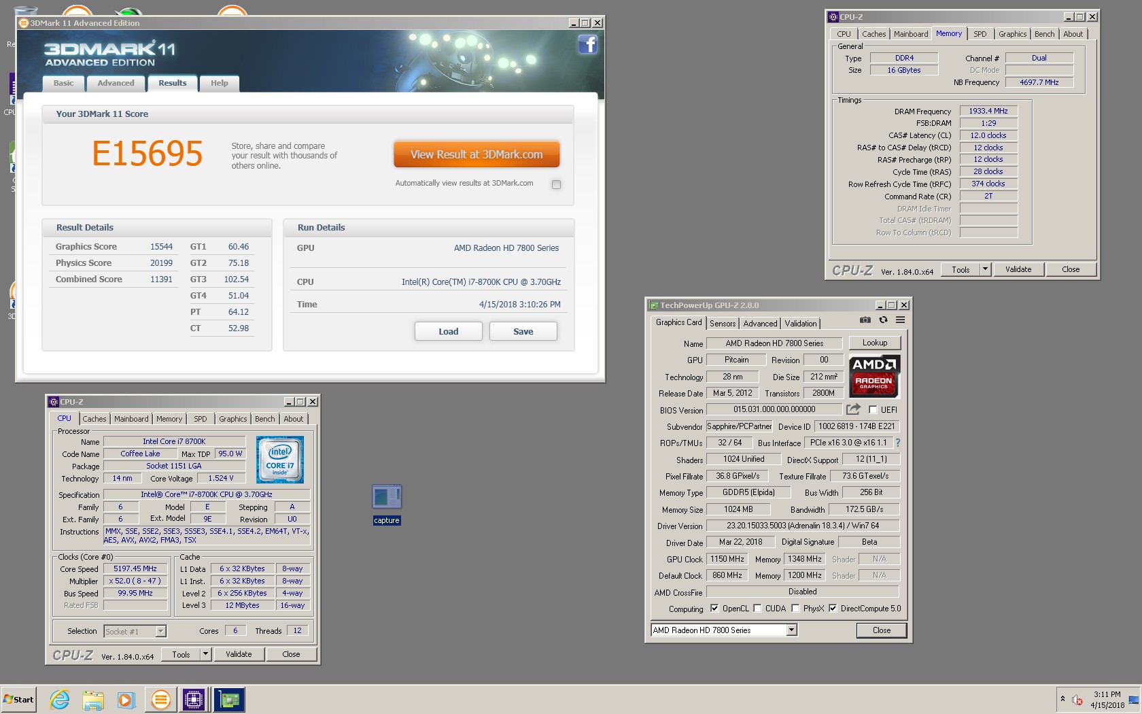Click the Save button in Run Details
Viewport: 1142px width, 714px height.
click(x=523, y=331)
